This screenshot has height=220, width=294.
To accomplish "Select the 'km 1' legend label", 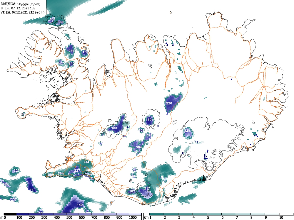I will 148,218.
